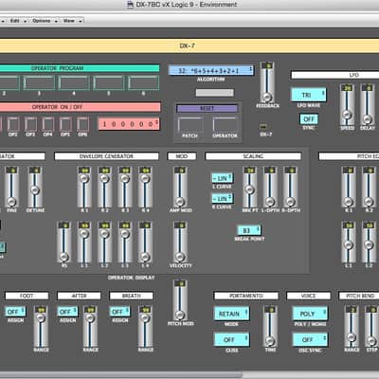Toggle operator OP5 on/off
The height and width of the screenshot is (379, 379).
coord(65,124)
